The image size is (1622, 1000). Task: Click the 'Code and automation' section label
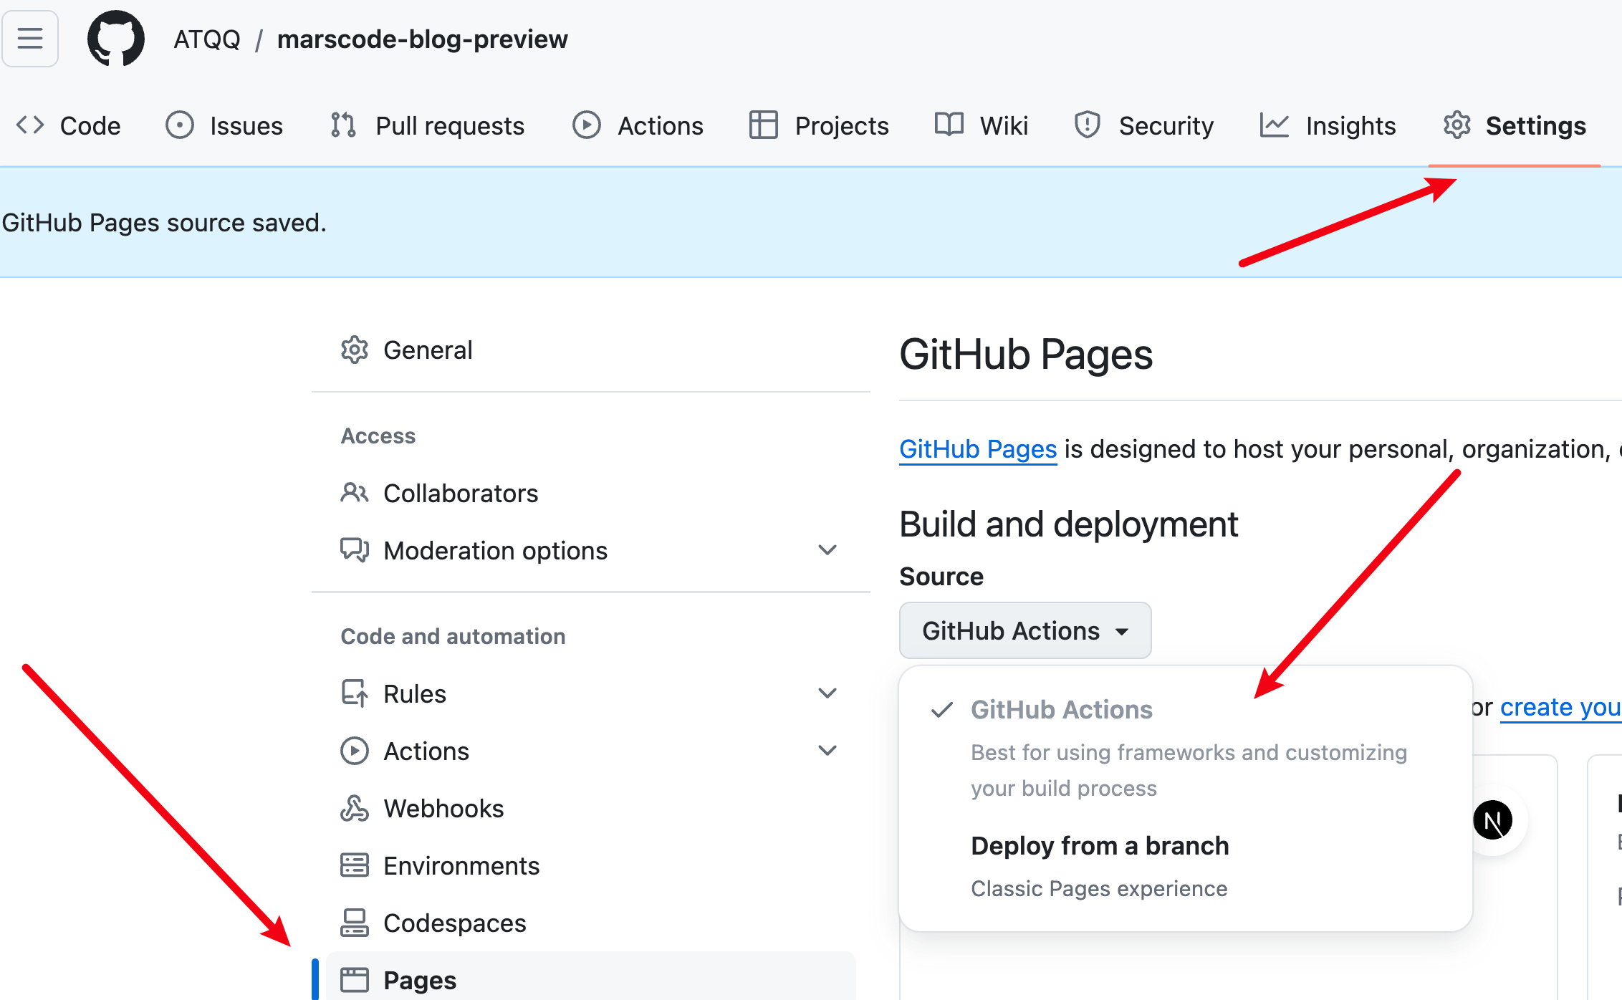(453, 637)
